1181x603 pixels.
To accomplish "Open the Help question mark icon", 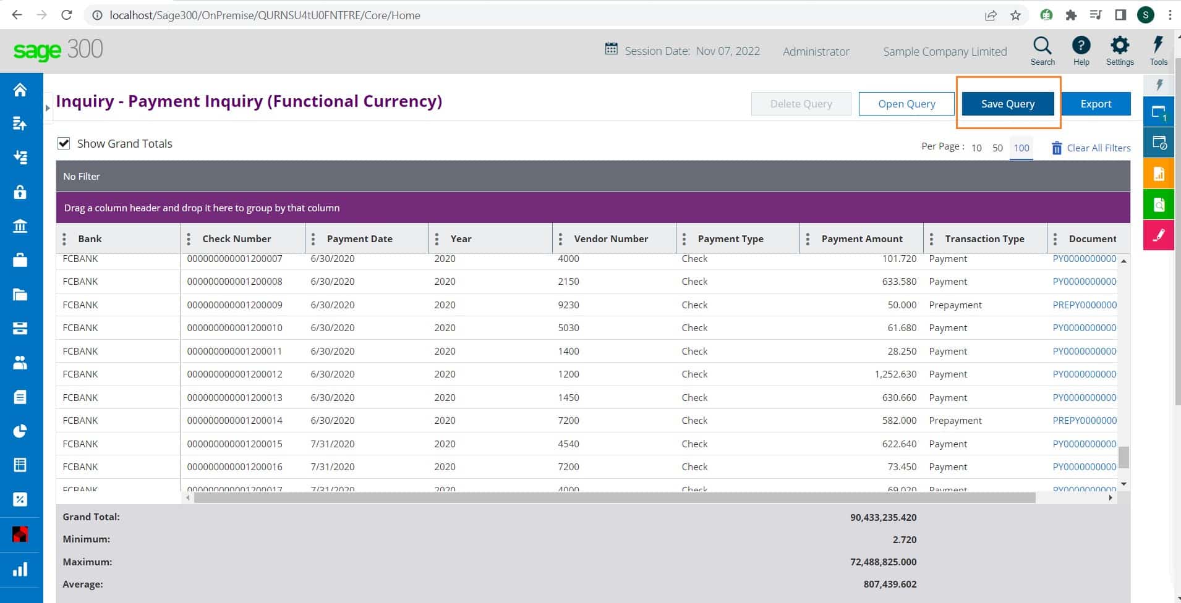I will (1081, 46).
